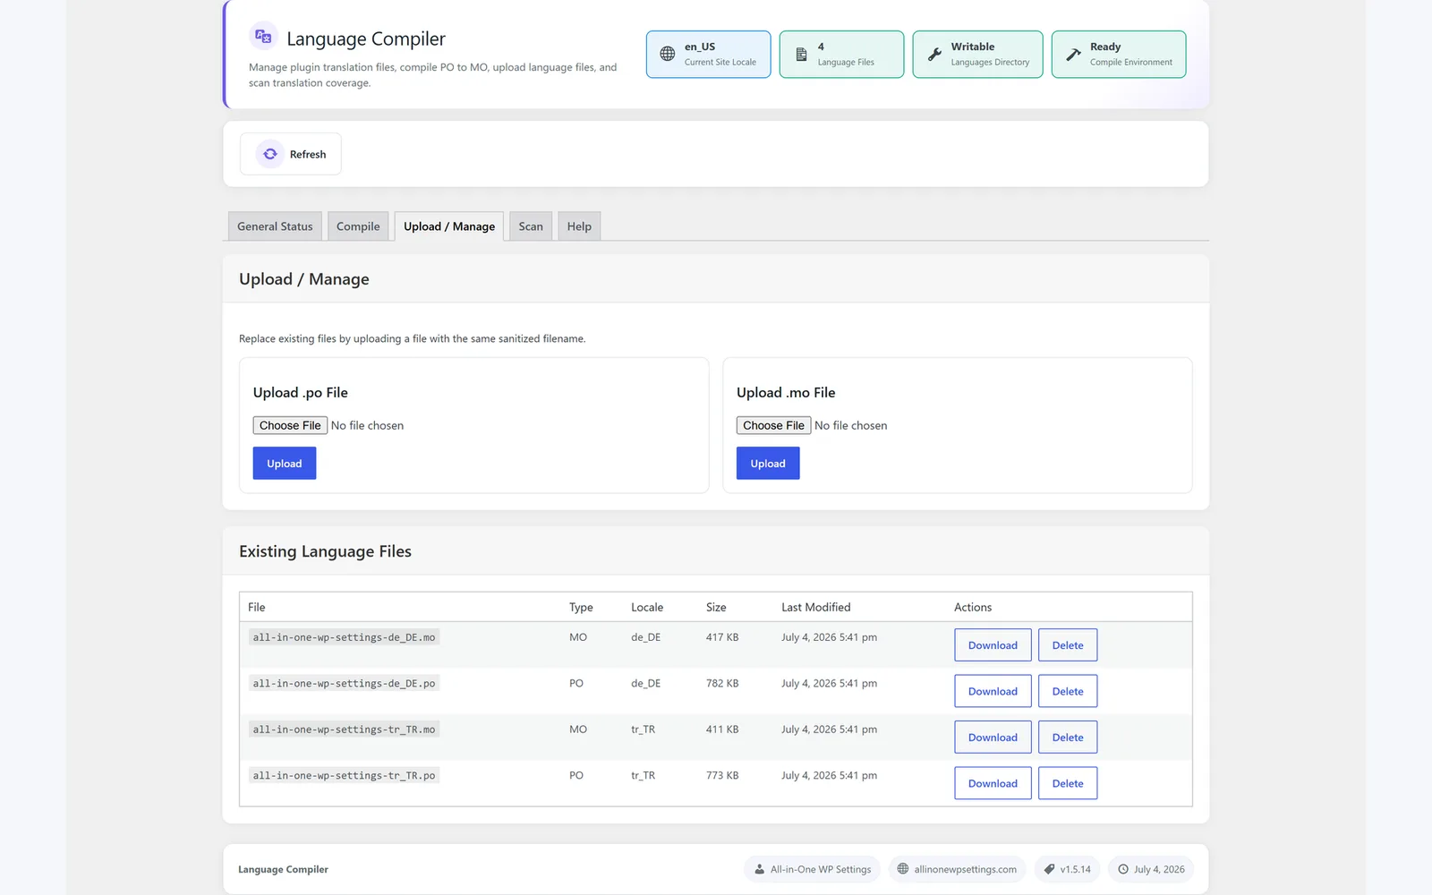Click the Ready Compile Environment card
This screenshot has width=1432, height=895.
(1119, 55)
